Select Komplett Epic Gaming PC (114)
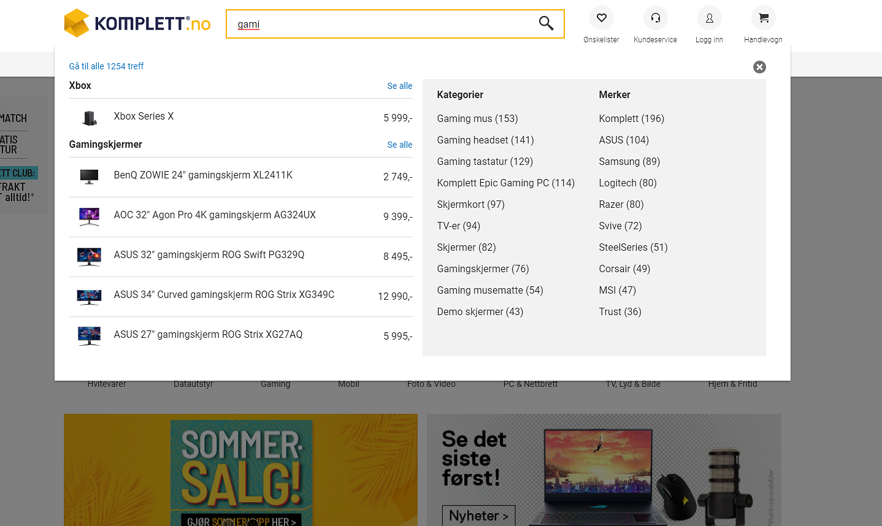Image resolution: width=882 pixels, height=526 pixels. (x=505, y=183)
